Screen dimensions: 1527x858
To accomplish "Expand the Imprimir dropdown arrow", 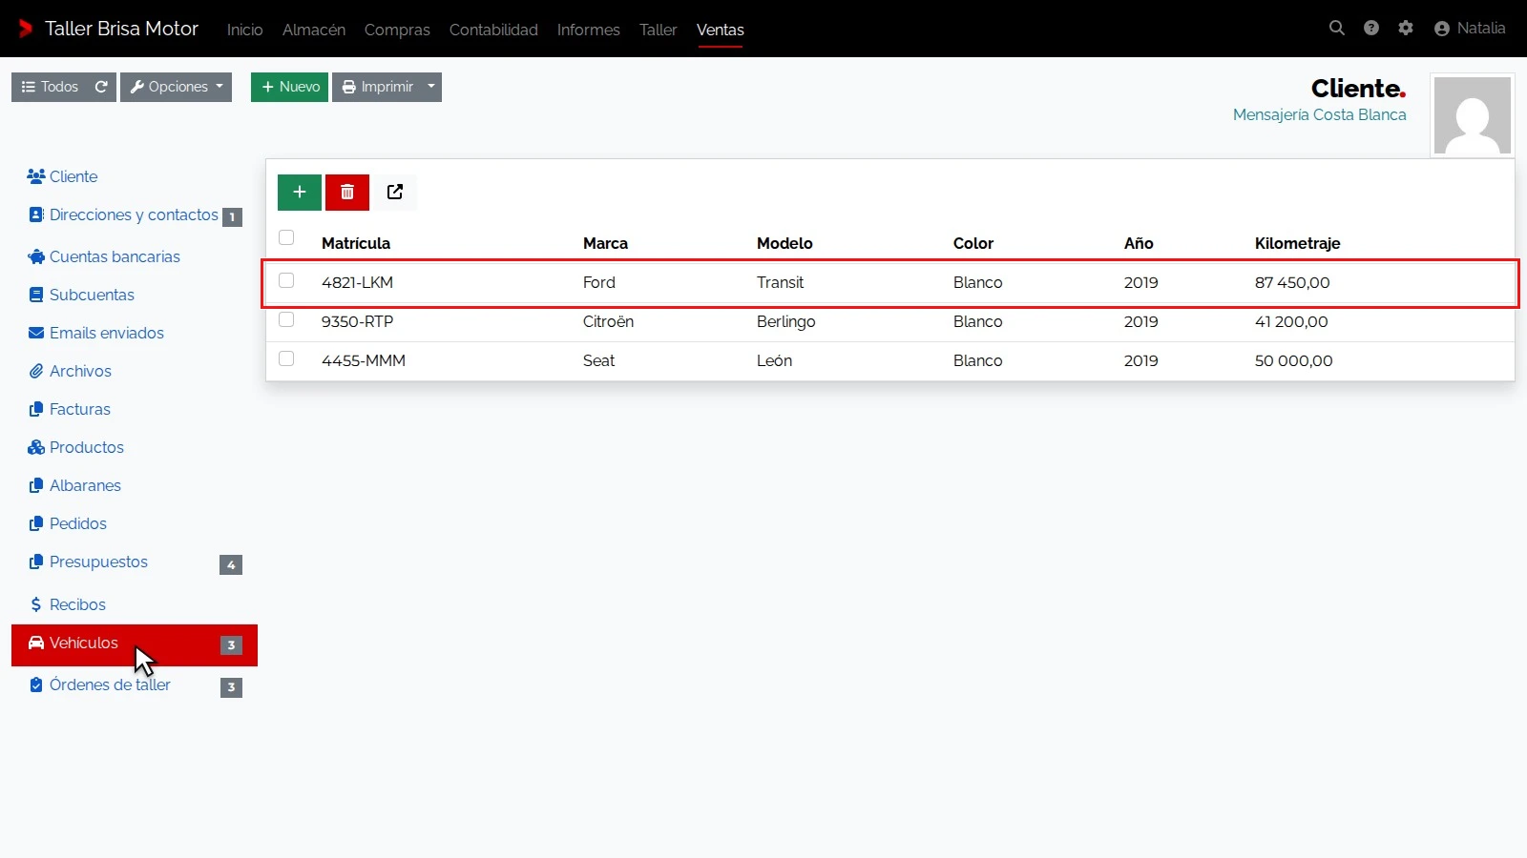I will [431, 87].
